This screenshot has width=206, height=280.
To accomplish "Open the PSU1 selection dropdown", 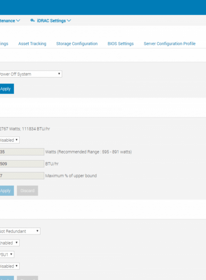I will 7,255.
